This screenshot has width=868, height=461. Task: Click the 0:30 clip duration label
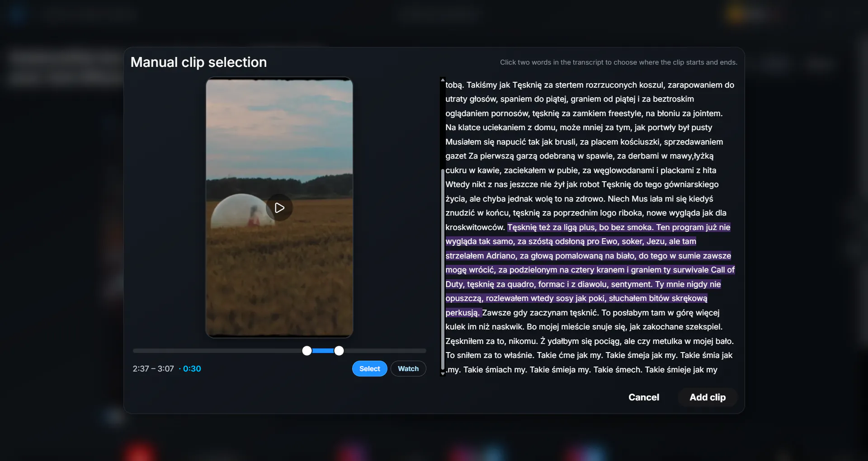tap(192, 369)
